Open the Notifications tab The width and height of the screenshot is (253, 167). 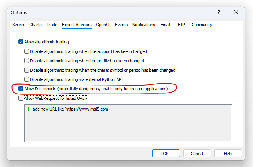pyautogui.click(x=144, y=25)
